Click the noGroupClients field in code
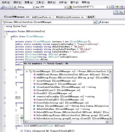This screenshot has width=125, height=132. pyautogui.click(x=69, y=57)
